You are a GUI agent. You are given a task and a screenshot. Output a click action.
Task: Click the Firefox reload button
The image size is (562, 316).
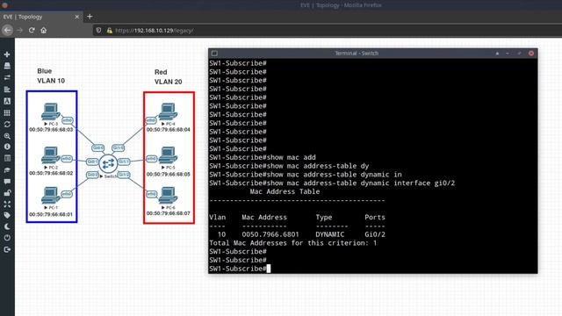[32, 31]
